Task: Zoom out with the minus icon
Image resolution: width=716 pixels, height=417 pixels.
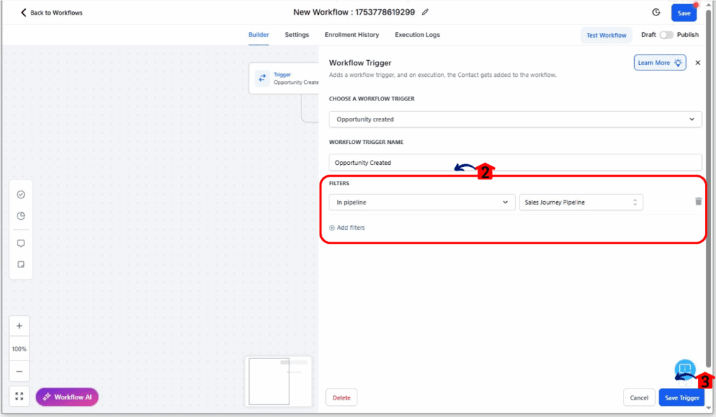Action: [19, 371]
